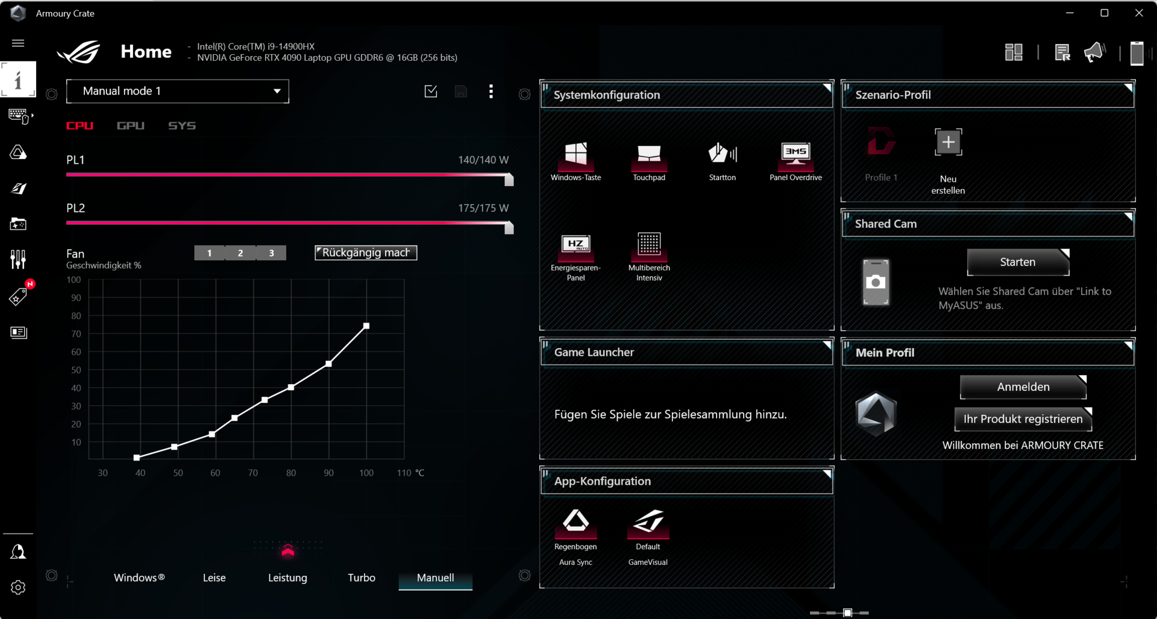Switch to the GPU tab

(x=131, y=126)
